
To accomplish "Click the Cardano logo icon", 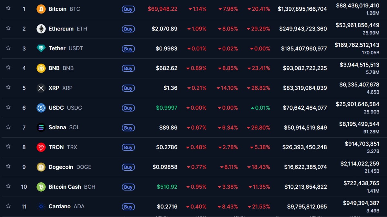I will (41, 207).
